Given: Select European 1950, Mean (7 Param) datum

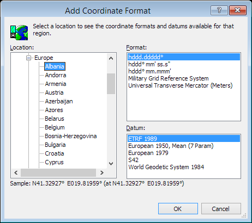Looking at the screenshot, I should (x=184, y=146).
